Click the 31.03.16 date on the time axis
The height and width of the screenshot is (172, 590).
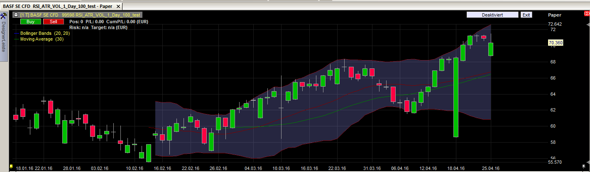point(372,168)
